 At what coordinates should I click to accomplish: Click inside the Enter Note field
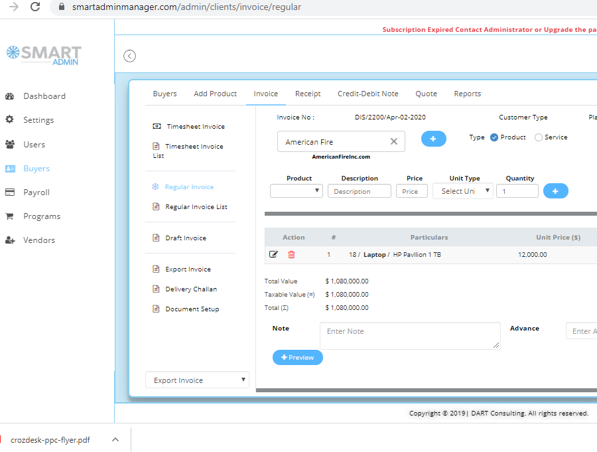tap(410, 335)
